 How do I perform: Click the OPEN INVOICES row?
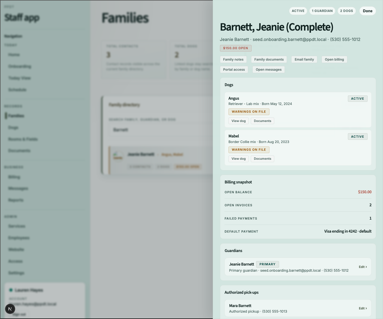click(x=298, y=205)
